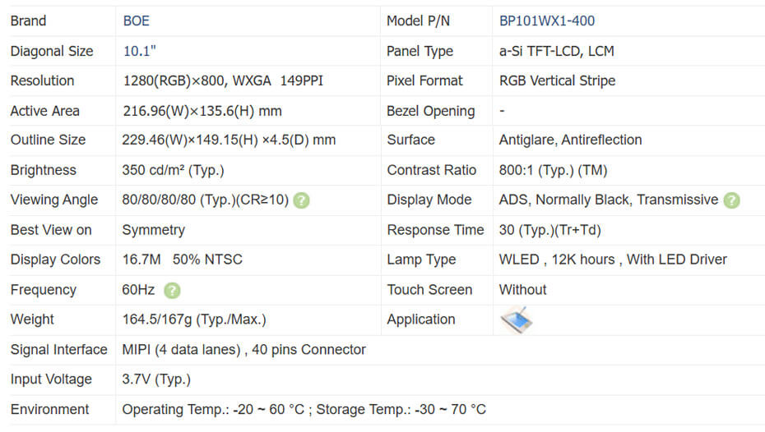
Task: Click the RGB Vertical Stripe pixel format value
Action: (x=557, y=80)
